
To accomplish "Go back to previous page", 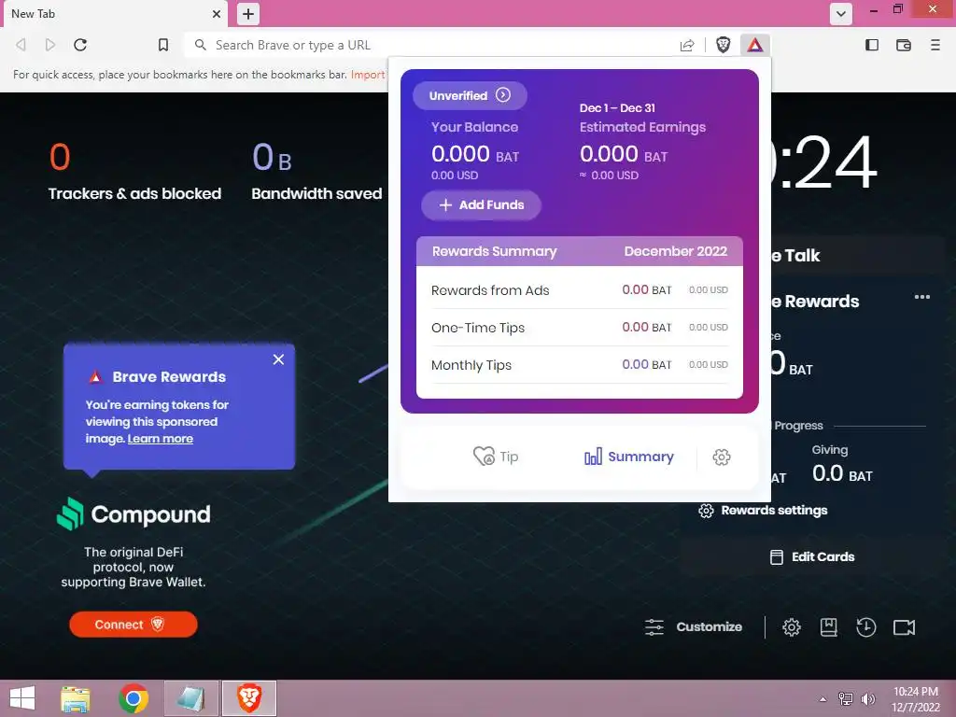I will (21, 45).
